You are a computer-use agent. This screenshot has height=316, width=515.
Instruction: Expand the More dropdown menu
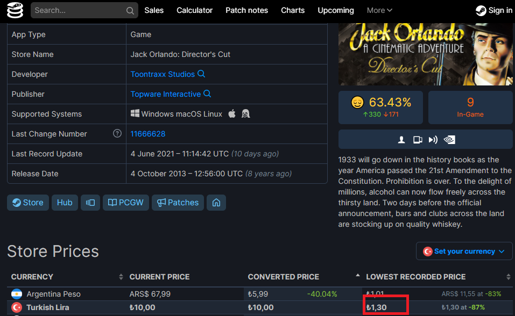379,11
